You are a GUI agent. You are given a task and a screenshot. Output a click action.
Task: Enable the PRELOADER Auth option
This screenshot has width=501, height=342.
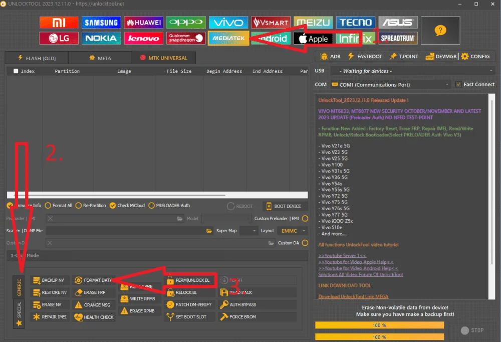(x=169, y=206)
